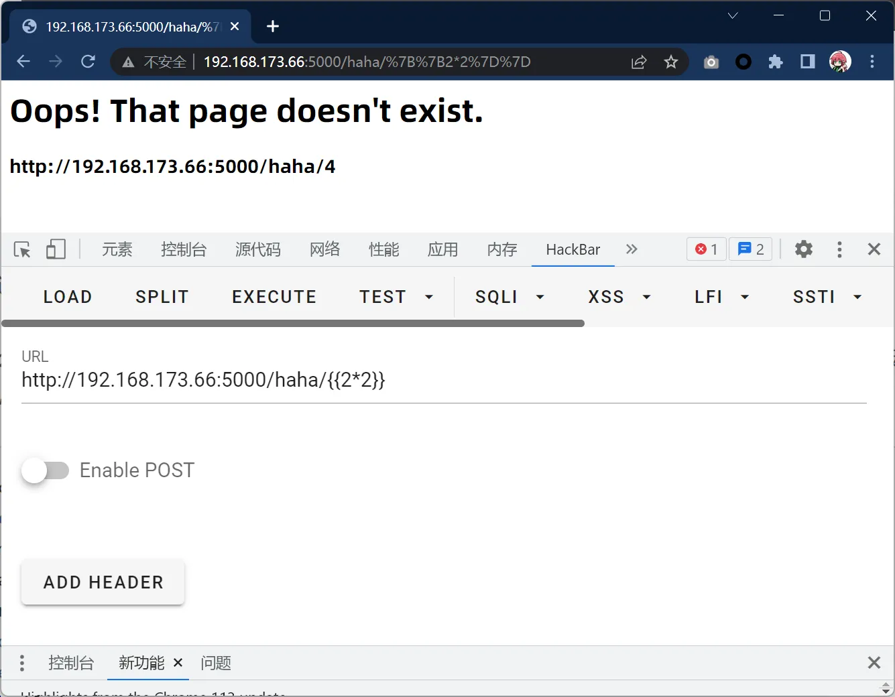
Task: Open the browser extensions puzzle icon
Action: (776, 62)
